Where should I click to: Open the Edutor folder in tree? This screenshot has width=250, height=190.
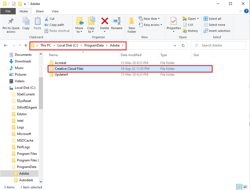(19, 114)
